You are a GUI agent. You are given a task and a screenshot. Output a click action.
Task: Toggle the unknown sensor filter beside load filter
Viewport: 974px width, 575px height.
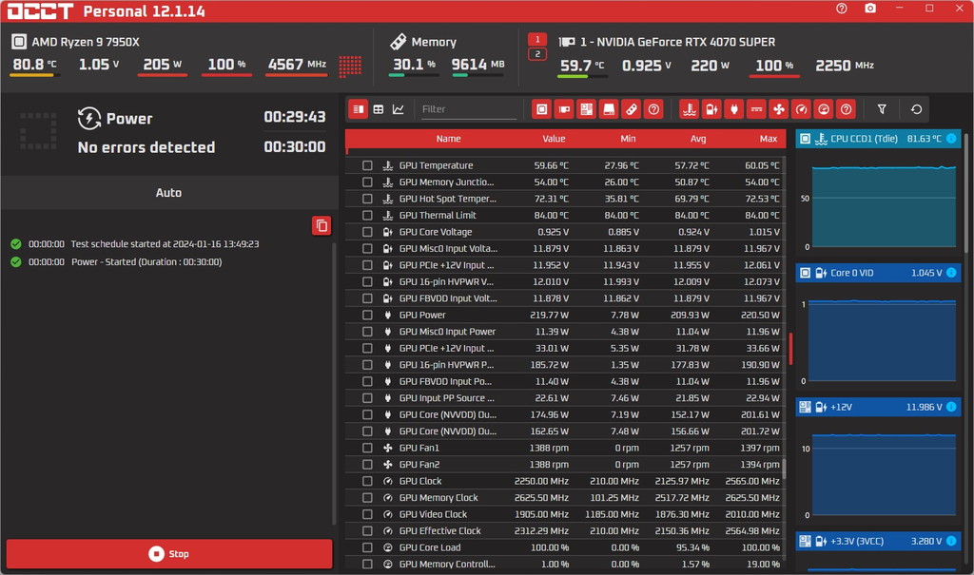click(846, 109)
